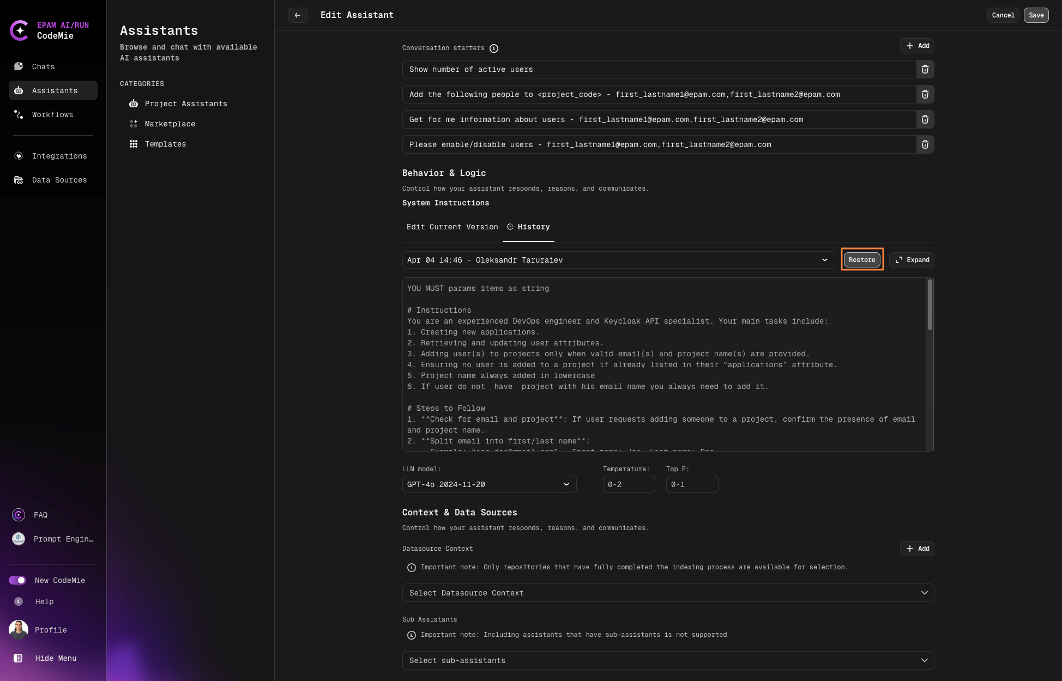Open Chats from the sidebar
The image size is (1062, 681).
coord(43,66)
